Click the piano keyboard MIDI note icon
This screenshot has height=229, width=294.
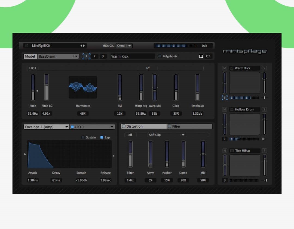coord(201,57)
